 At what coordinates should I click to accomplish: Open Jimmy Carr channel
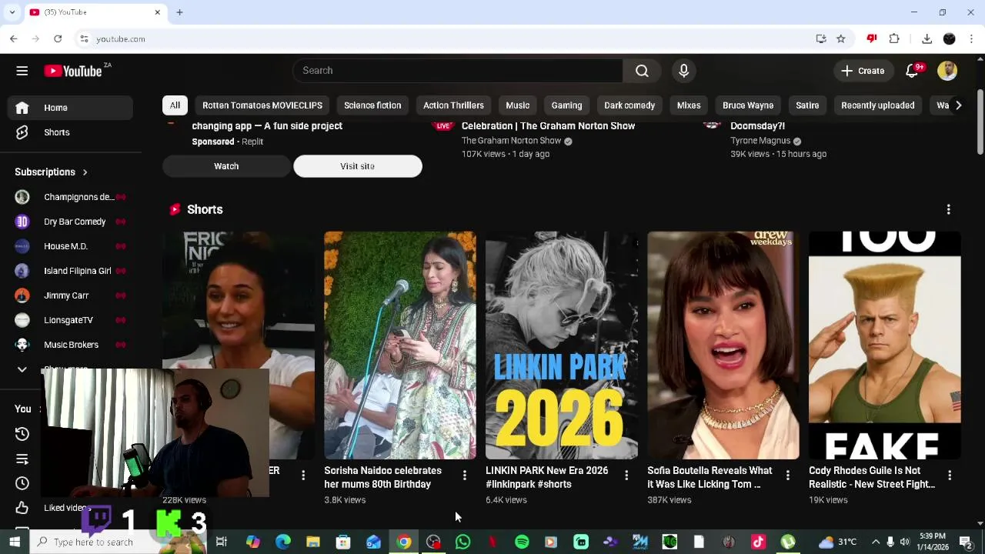tap(71, 295)
